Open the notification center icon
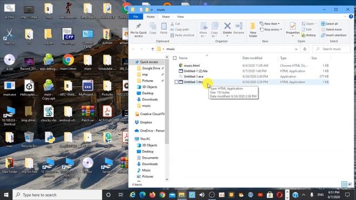Viewport: 356px width, 200px height. [x=347, y=195]
